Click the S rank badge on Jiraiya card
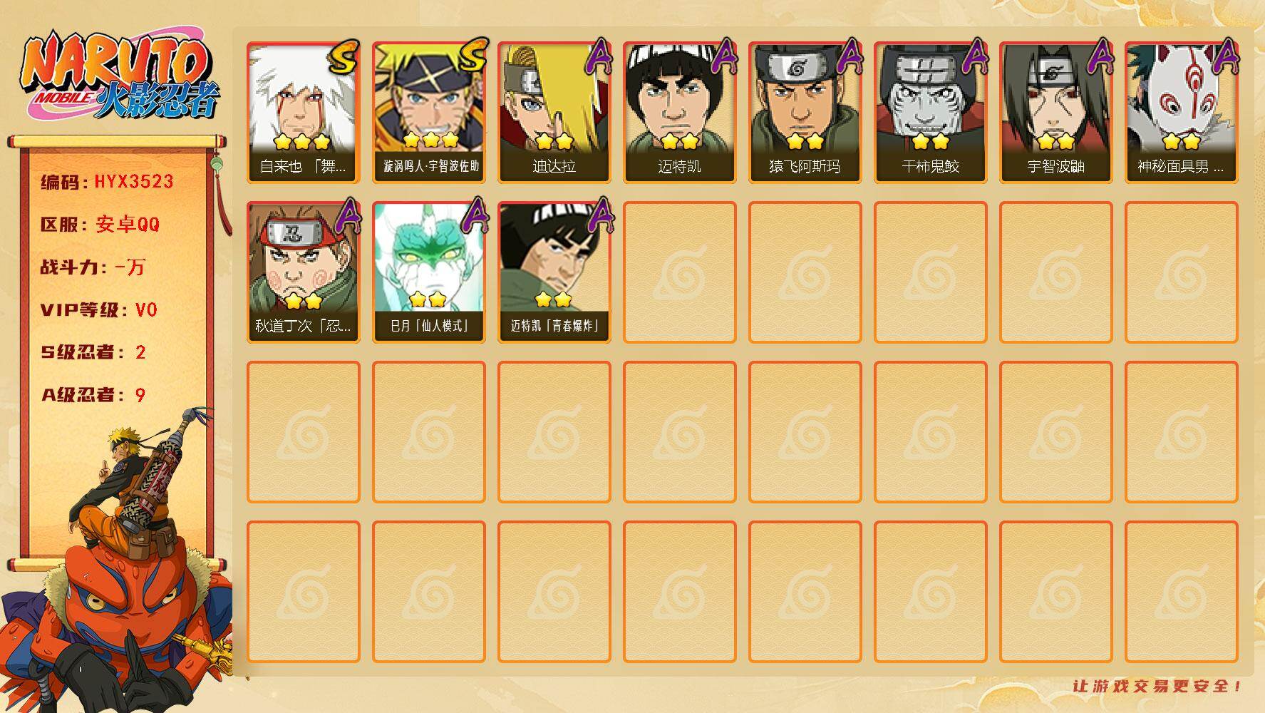 [344, 57]
